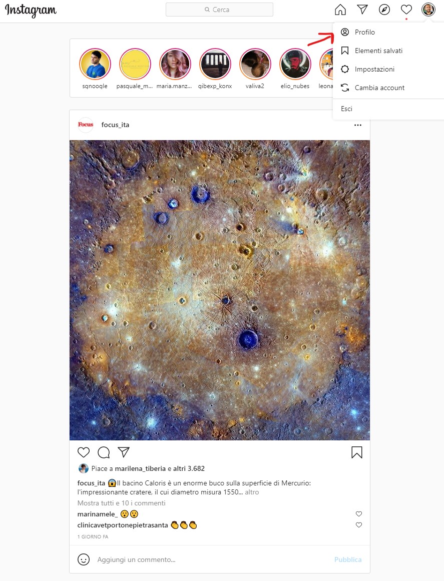Like the focus_ita post with heart icon
The width and height of the screenshot is (444, 581).
coord(84,452)
